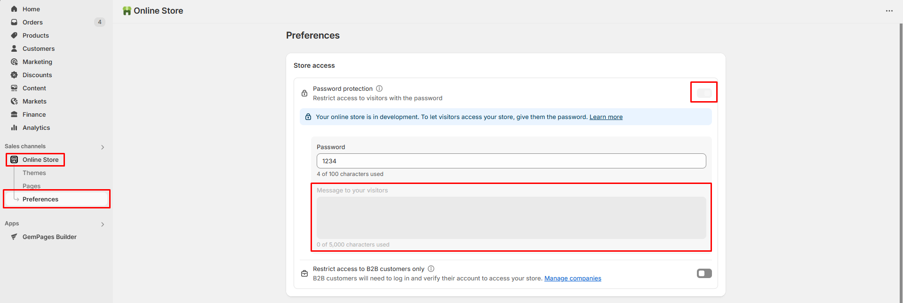Click the lock icon in development banner

(x=308, y=117)
